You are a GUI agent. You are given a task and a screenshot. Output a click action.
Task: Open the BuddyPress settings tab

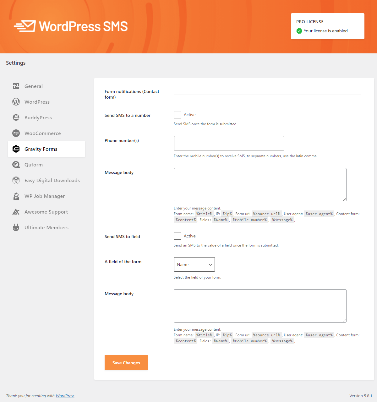tap(46, 117)
